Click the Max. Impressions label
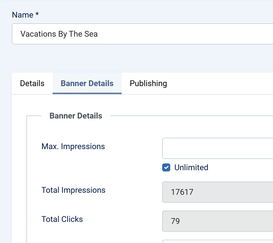Viewport: 273px width, 243px height. 73,146
